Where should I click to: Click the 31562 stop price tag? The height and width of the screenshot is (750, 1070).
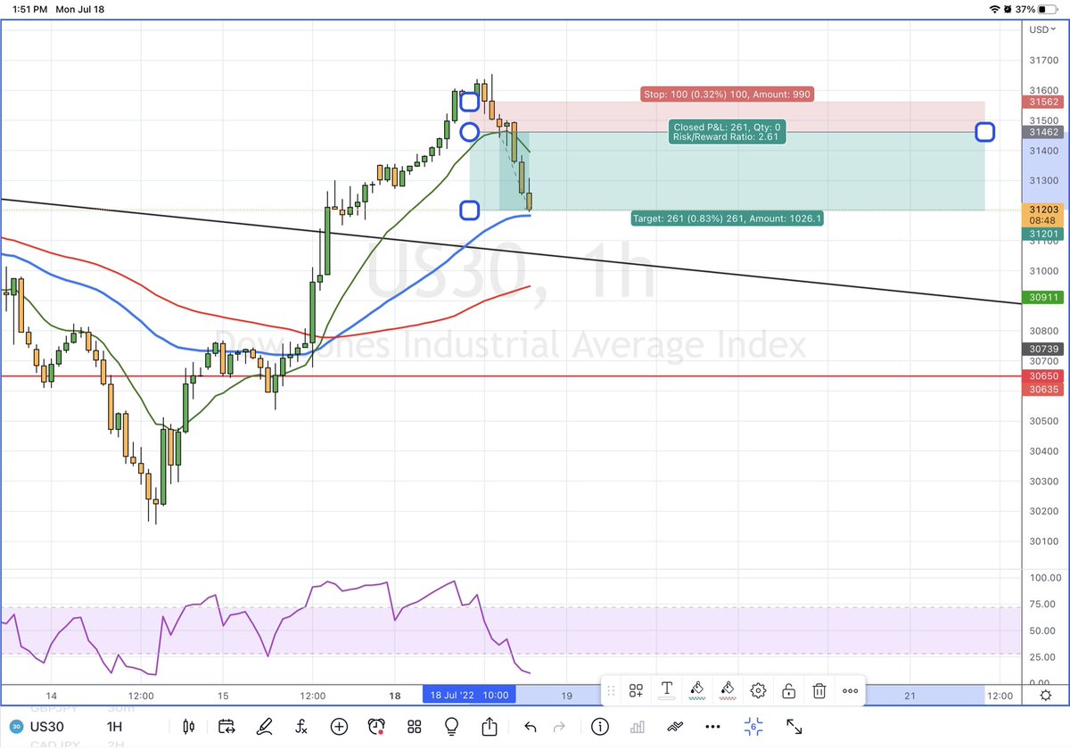[1042, 103]
